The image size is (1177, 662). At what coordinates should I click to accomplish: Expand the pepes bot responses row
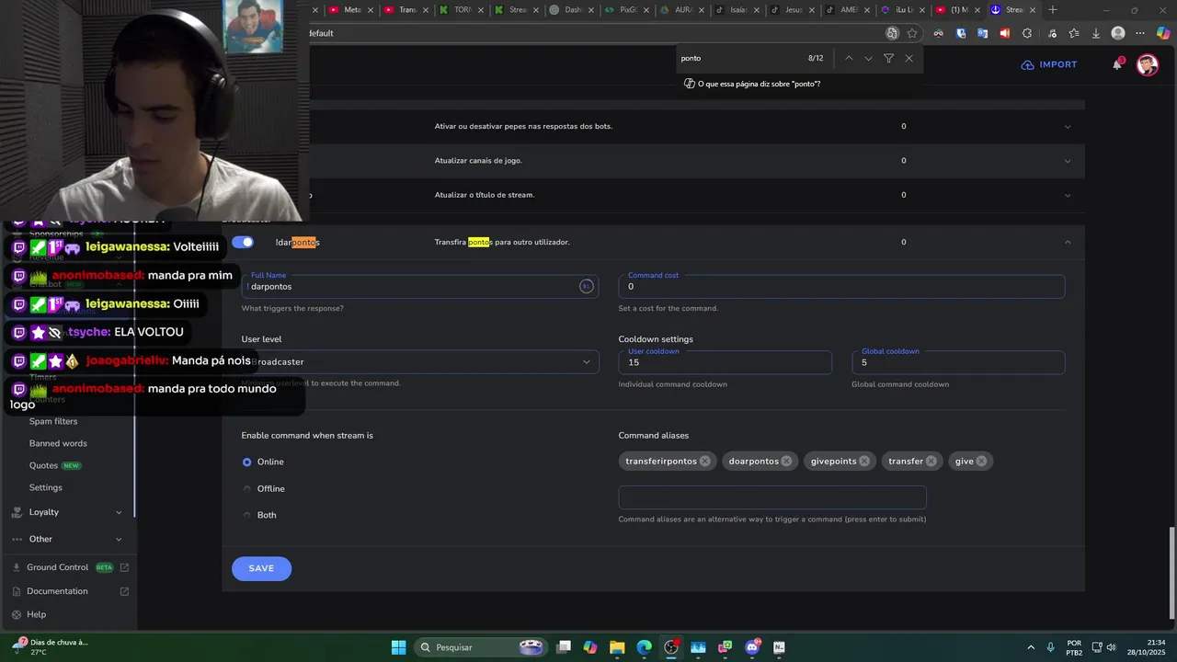point(1068,126)
